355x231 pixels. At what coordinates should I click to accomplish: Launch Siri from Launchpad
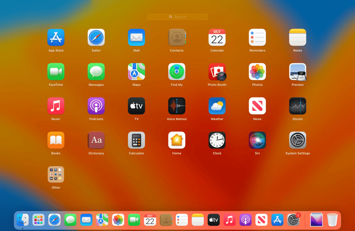(258, 140)
